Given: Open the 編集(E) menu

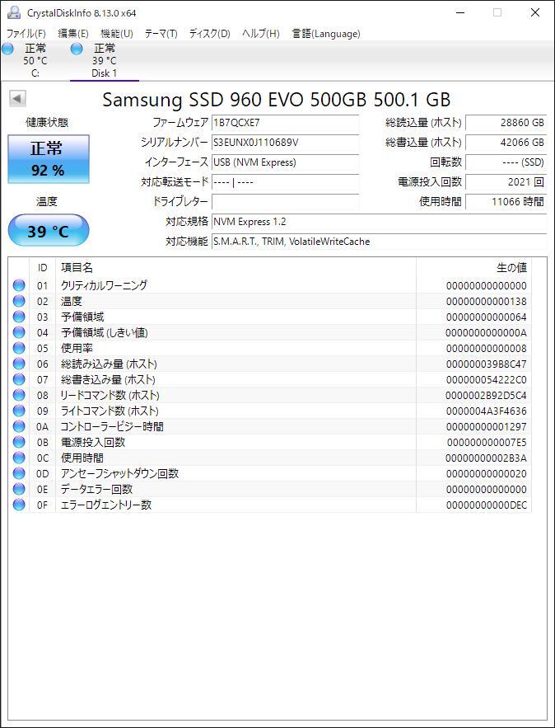Looking at the screenshot, I should click(x=72, y=34).
